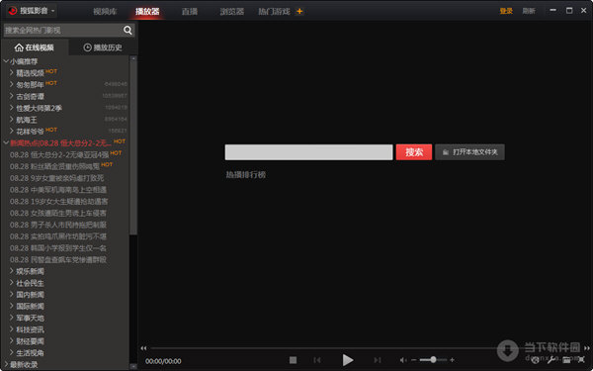Open news item 08.28 恒大总分2-2无缘亚冠4强
This screenshot has width=593, height=371.
[x=59, y=154]
